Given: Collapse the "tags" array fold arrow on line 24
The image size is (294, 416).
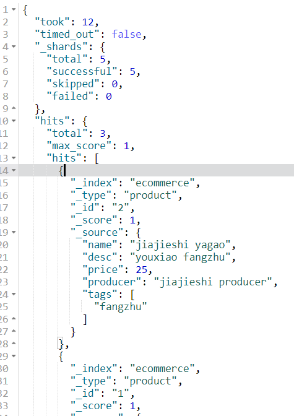Looking at the screenshot, I should click(14, 294).
